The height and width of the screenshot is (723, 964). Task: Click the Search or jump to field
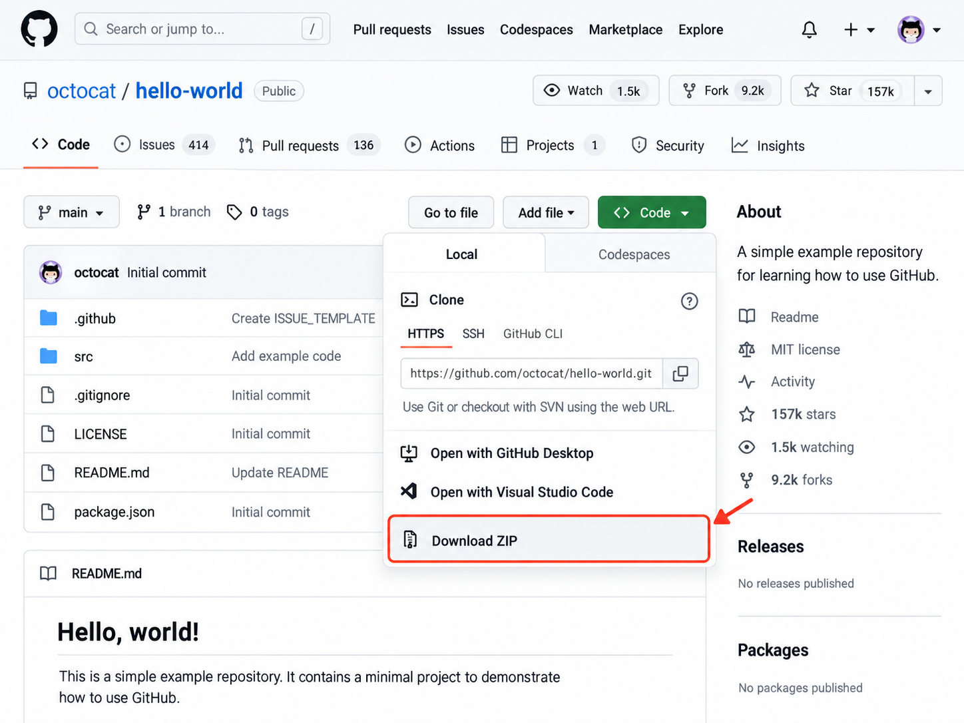pyautogui.click(x=202, y=29)
